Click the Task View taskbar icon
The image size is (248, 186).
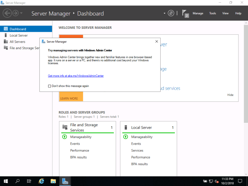click(x=29, y=181)
